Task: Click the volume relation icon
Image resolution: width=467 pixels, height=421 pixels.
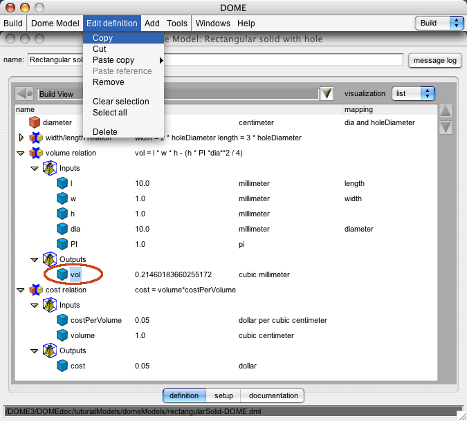Action: coord(36,153)
